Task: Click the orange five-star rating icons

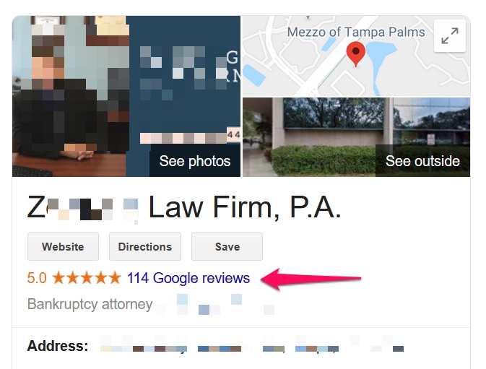Action: pos(87,277)
